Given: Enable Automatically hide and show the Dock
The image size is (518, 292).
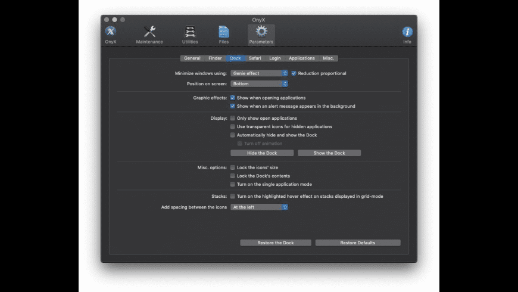Looking at the screenshot, I should (233, 135).
